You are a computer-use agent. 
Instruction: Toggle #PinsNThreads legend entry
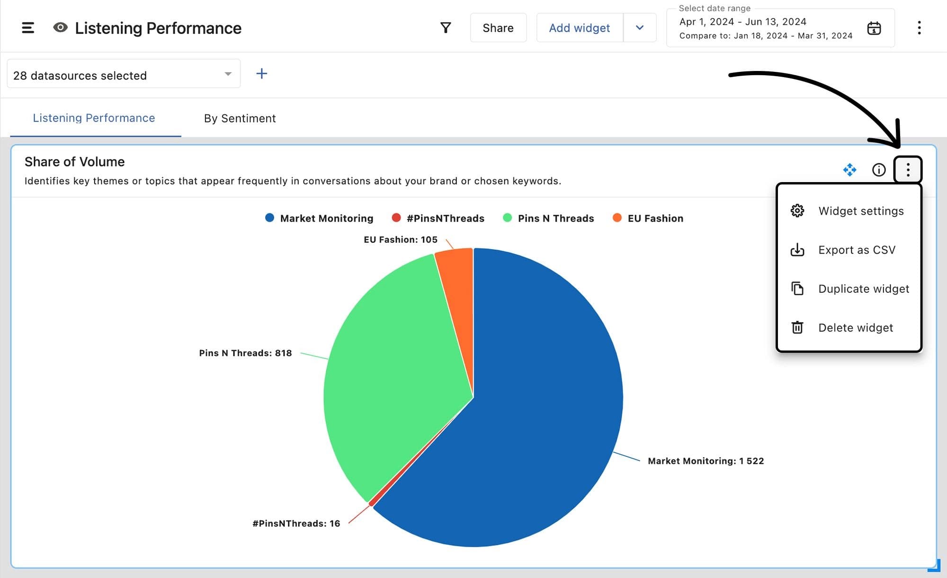pyautogui.click(x=438, y=218)
